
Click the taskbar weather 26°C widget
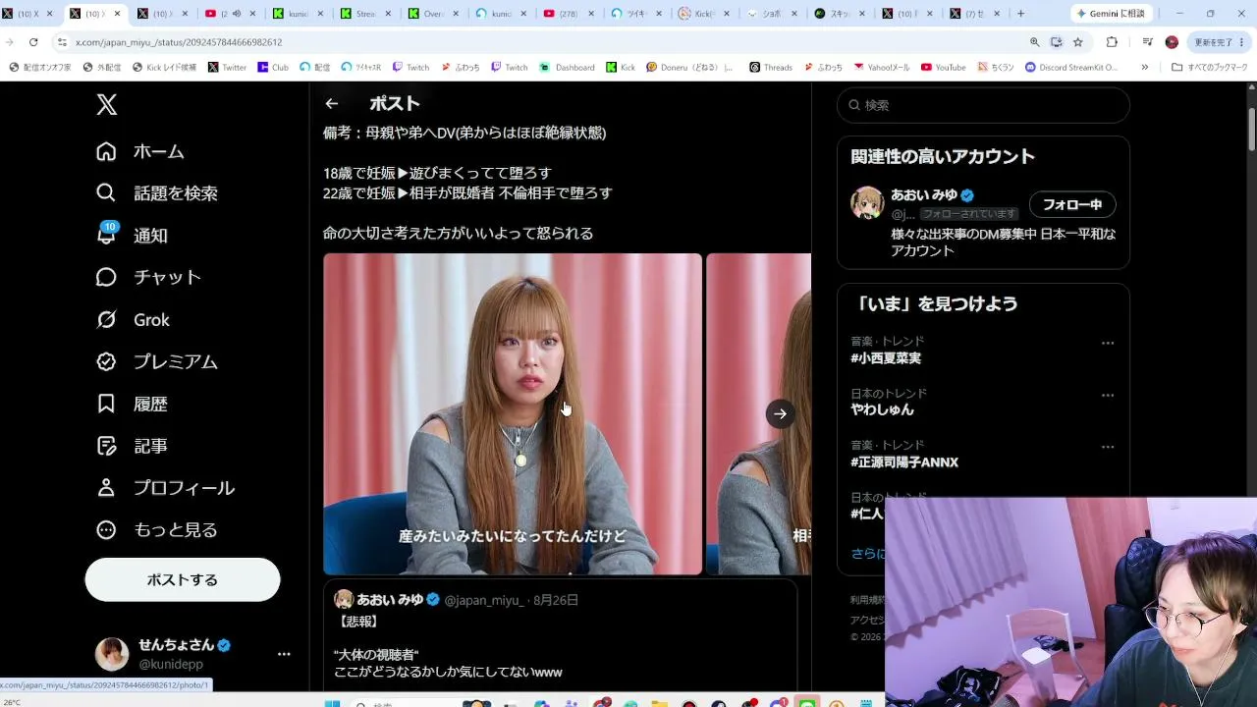pos(12,702)
